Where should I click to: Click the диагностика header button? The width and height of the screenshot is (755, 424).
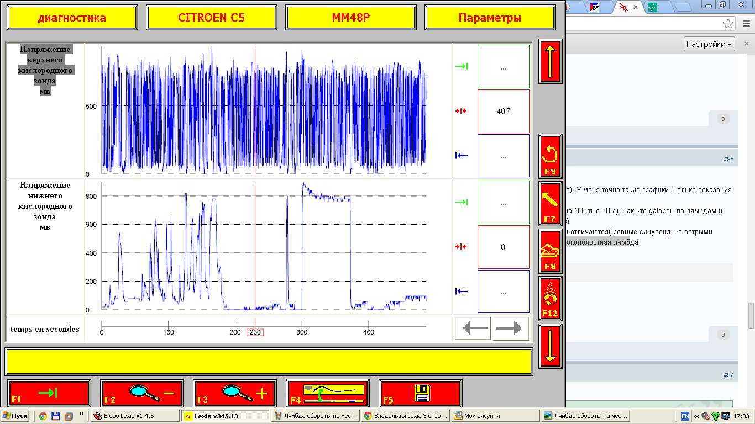(72, 18)
